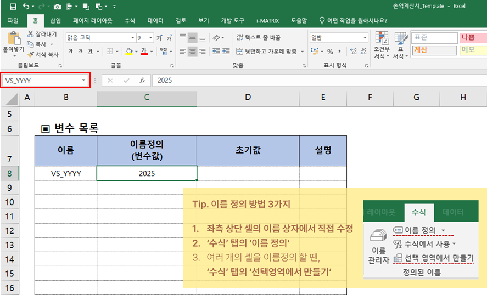This screenshot has height=295, width=487.
Task: Click the Save icon in quick access toolbar
Action: click(x=13, y=7)
